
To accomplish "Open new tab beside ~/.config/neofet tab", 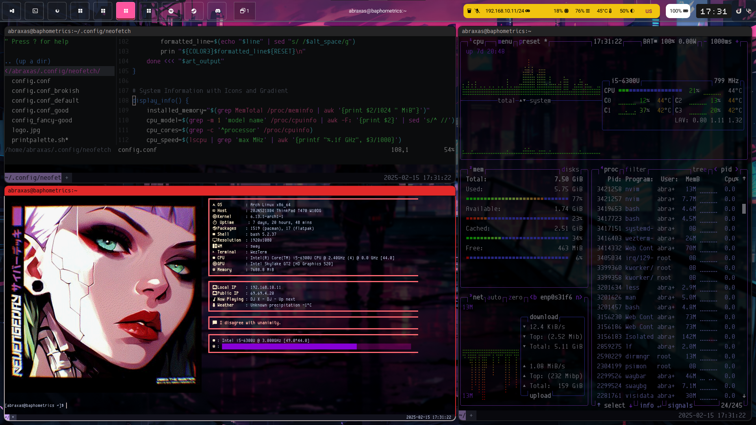I will point(67,178).
